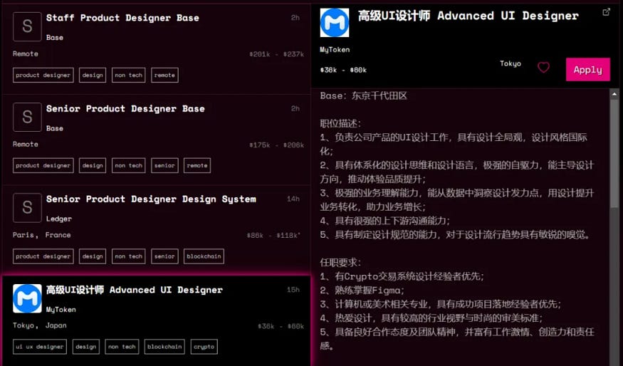The image size is (623, 366).
Task: Select 'product designer' tag on Staff Product Designer job
Action: [x=43, y=75]
